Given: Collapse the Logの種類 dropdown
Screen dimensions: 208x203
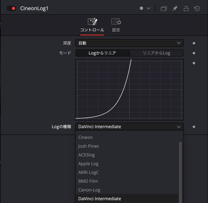Looking at the screenshot, I should coord(129,127).
